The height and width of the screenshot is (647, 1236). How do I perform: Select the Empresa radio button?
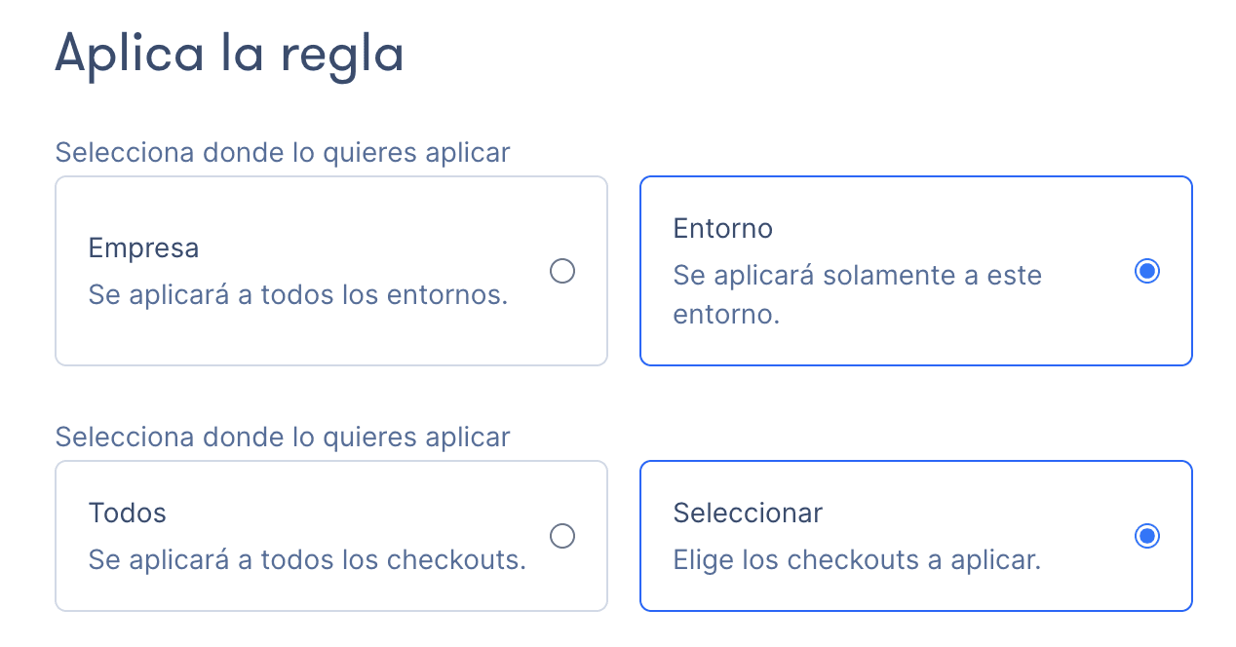coord(562,272)
